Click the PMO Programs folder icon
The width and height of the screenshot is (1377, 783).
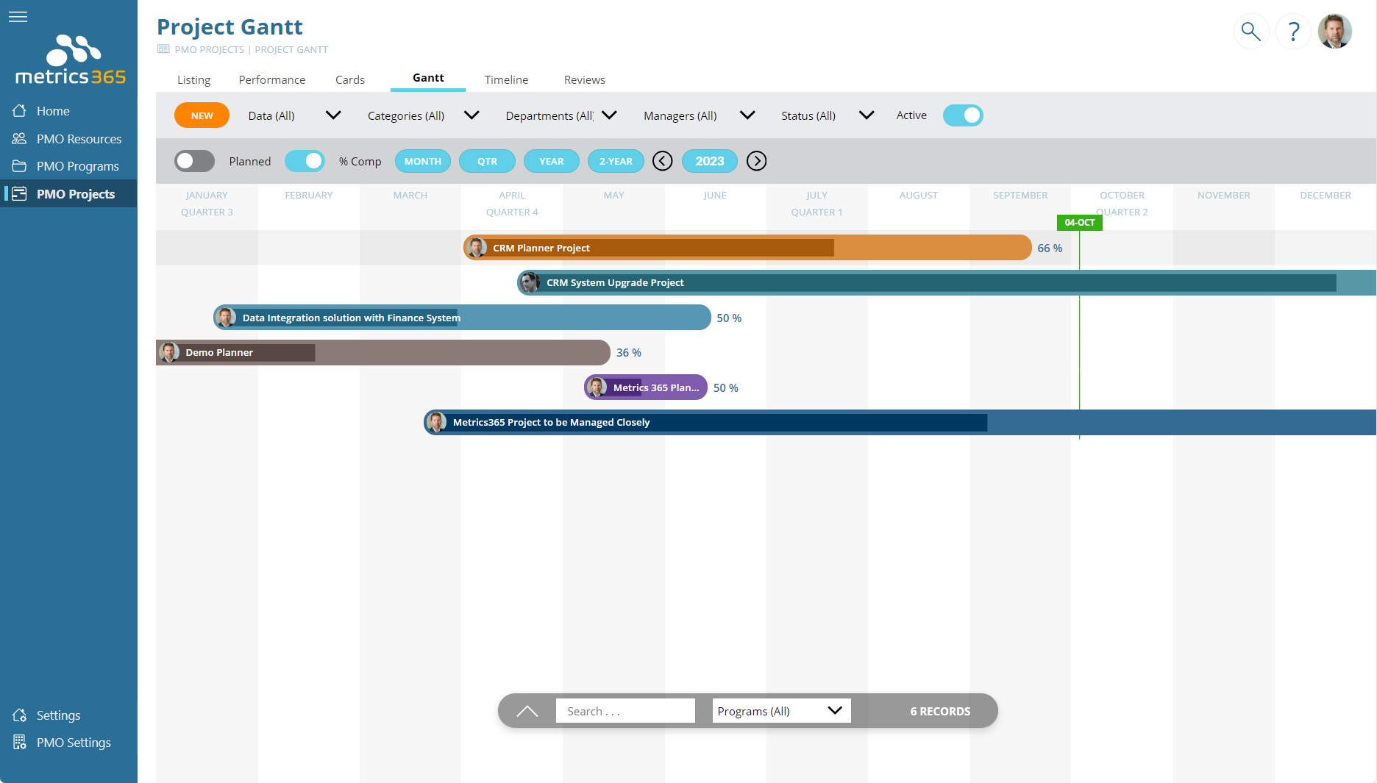coord(20,166)
